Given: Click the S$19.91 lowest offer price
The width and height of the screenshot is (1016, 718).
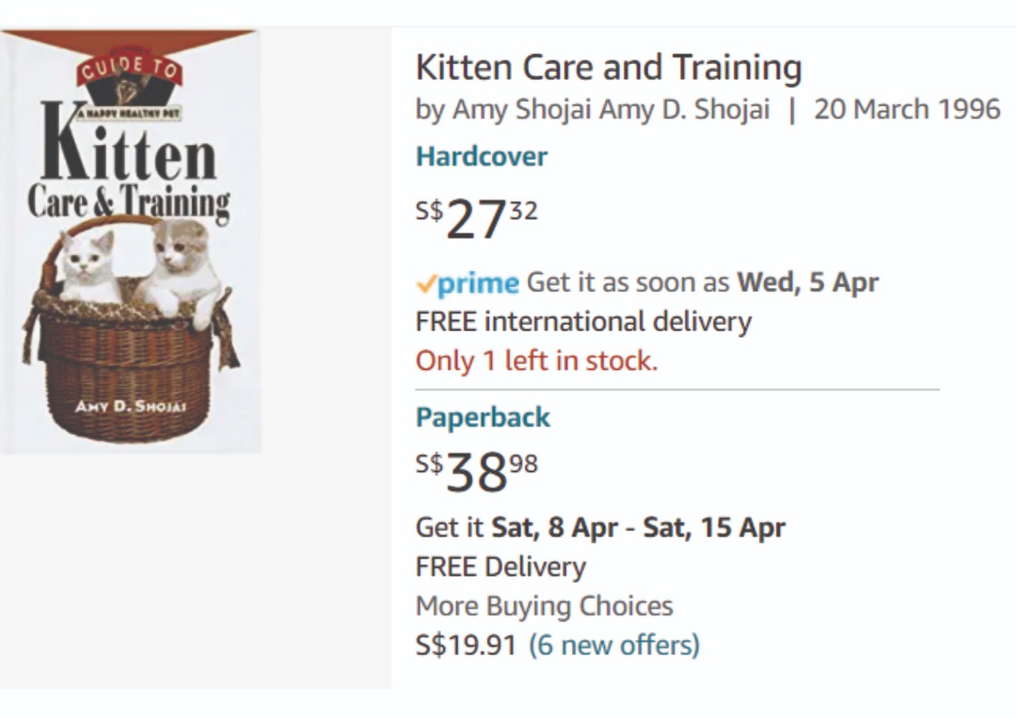Looking at the screenshot, I should click(465, 645).
